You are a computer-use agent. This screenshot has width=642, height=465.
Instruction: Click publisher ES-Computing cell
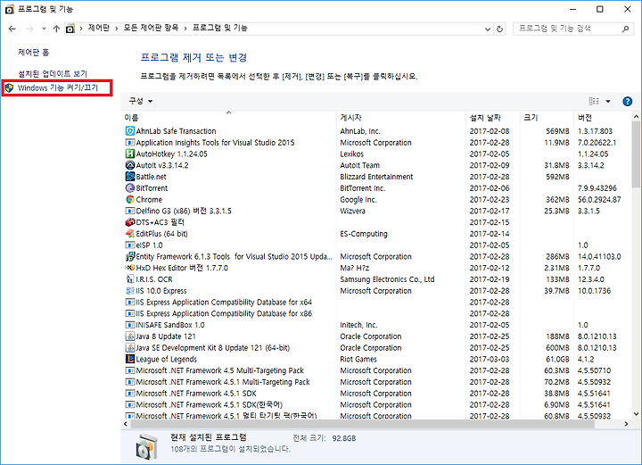pos(364,234)
